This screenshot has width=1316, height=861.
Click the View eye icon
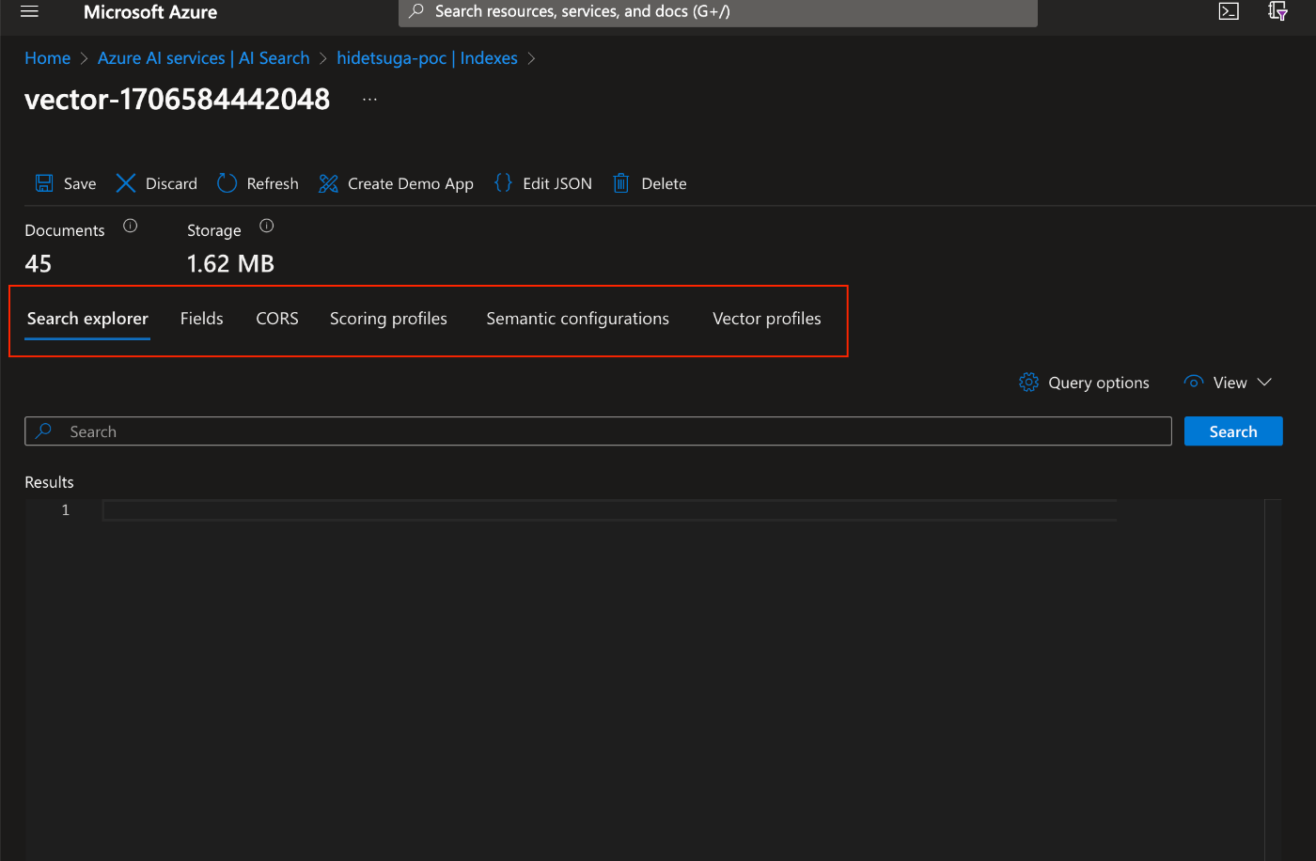[x=1194, y=382]
